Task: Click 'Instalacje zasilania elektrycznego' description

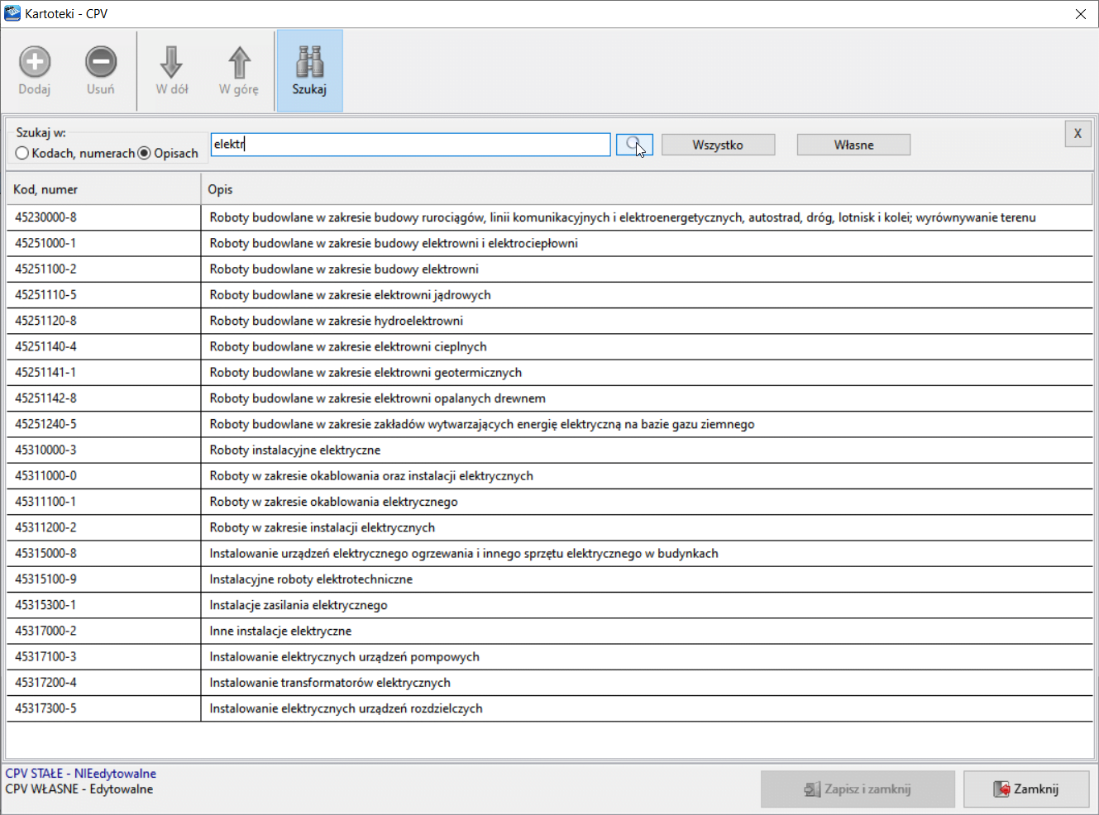Action: (647, 605)
